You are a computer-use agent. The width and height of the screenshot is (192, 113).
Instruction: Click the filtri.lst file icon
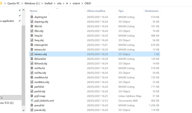(32, 26)
